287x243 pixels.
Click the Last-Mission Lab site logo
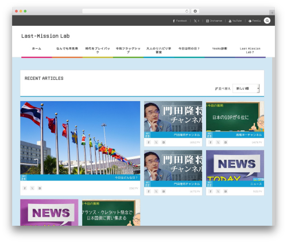pyautogui.click(x=45, y=36)
